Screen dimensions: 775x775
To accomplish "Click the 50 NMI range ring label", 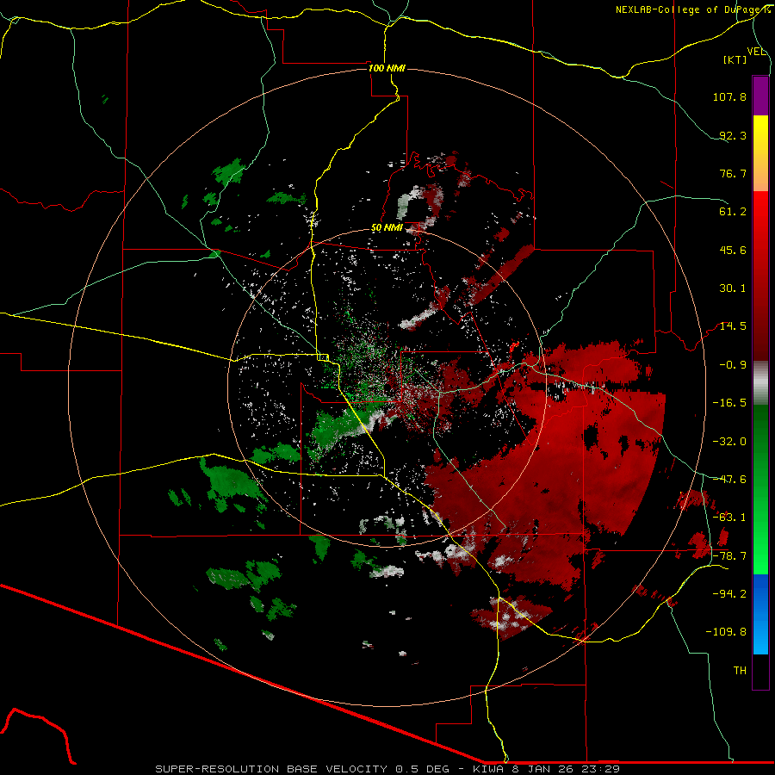I will (387, 228).
